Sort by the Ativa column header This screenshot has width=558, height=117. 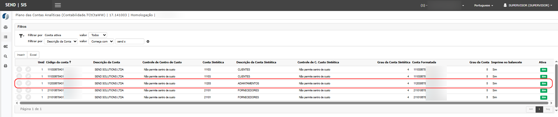tap(543, 62)
